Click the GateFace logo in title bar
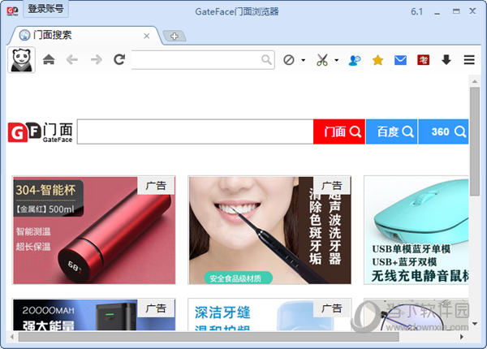The width and height of the screenshot is (487, 349). pos(12,11)
